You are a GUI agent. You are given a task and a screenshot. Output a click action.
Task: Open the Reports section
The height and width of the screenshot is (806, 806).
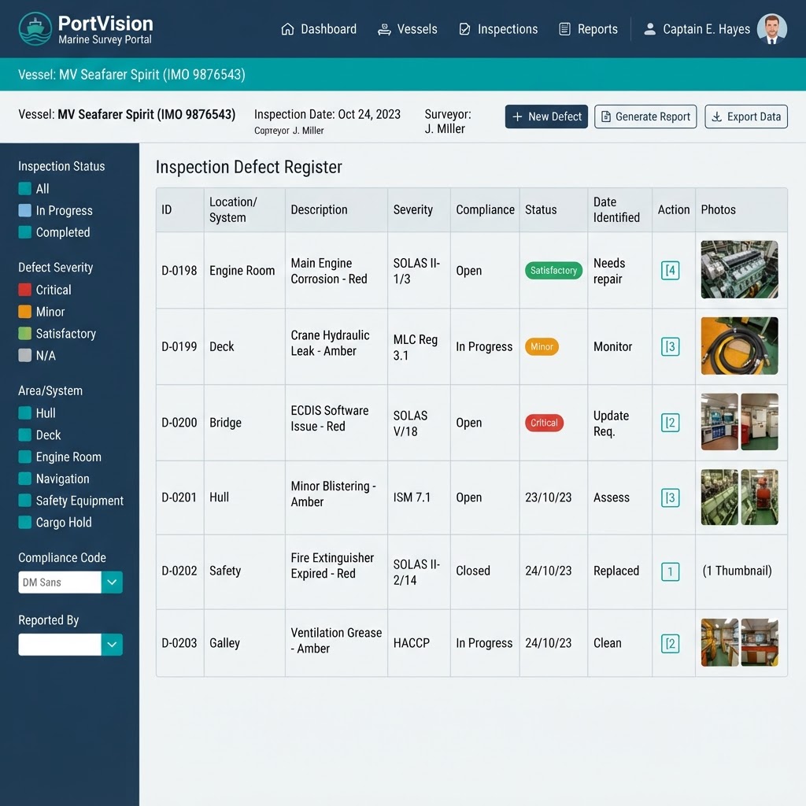tap(588, 29)
